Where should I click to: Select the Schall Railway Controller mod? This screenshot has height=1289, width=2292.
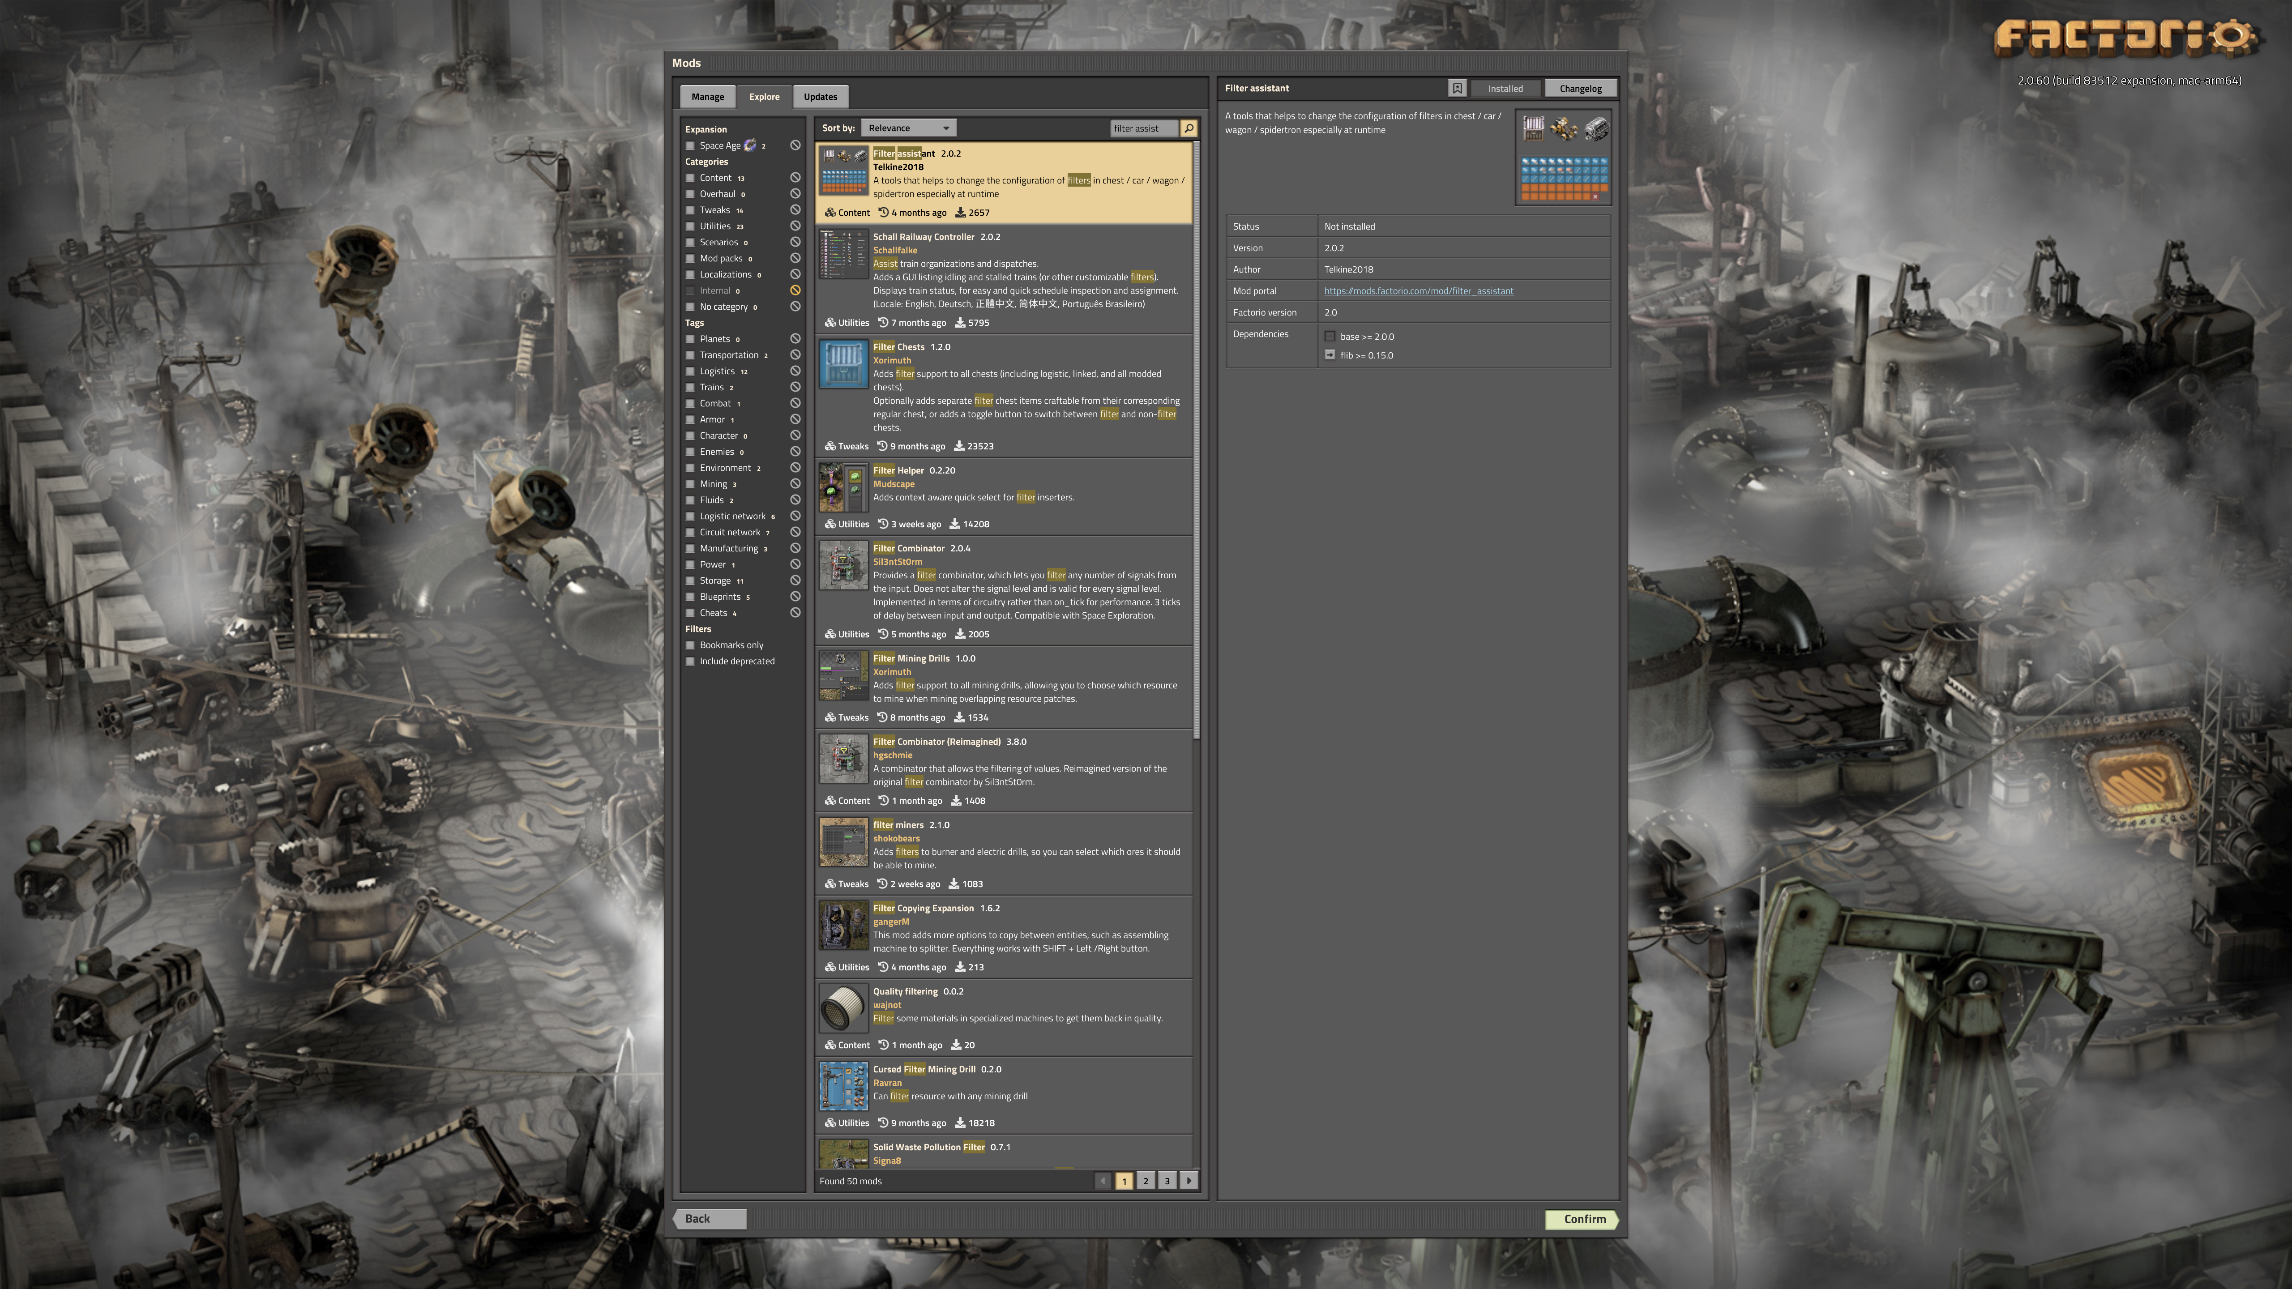click(x=1004, y=279)
